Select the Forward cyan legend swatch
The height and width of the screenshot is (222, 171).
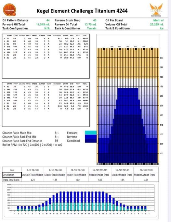coord(91,133)
